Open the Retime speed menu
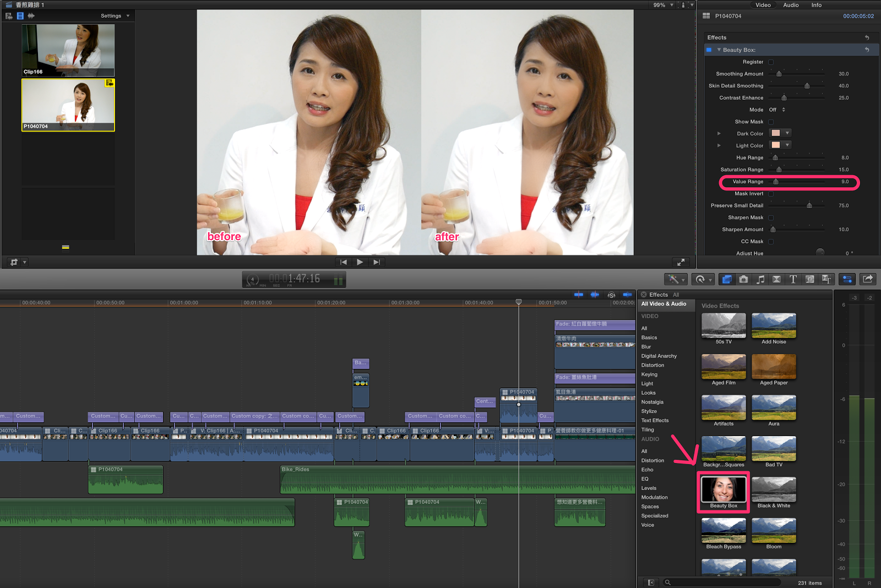The width and height of the screenshot is (881, 588). (703, 279)
